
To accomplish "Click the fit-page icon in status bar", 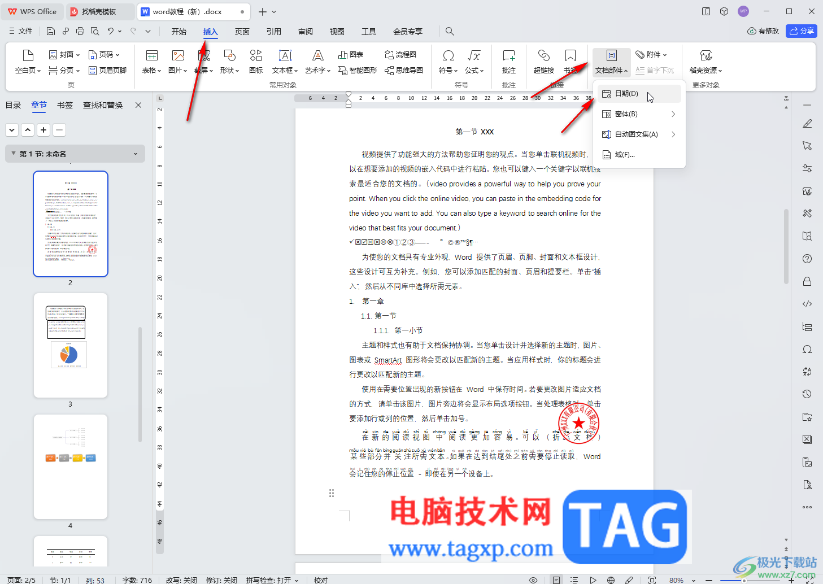I will coord(652,580).
